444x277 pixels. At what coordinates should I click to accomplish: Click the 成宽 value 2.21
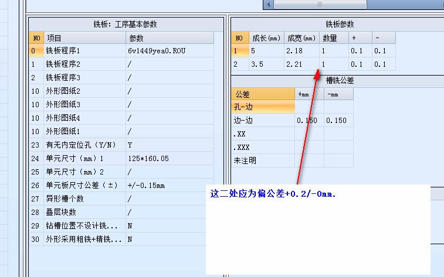tap(302, 64)
